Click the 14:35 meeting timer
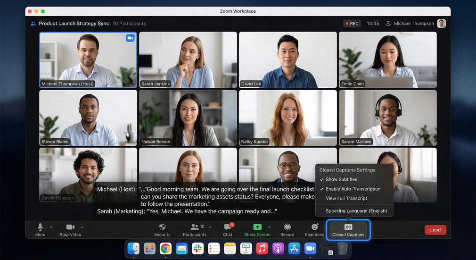Viewport: 476px width, 260px height. 373,24
